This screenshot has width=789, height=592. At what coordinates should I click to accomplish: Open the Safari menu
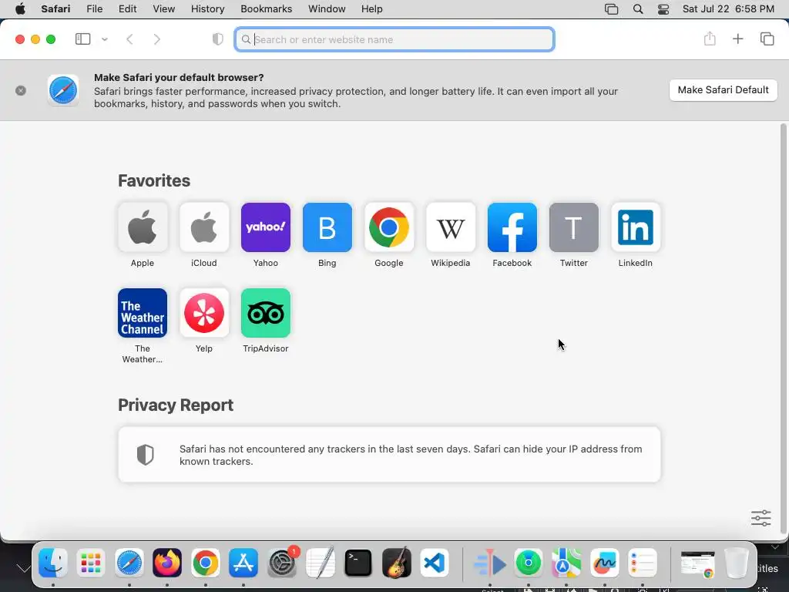pos(55,9)
